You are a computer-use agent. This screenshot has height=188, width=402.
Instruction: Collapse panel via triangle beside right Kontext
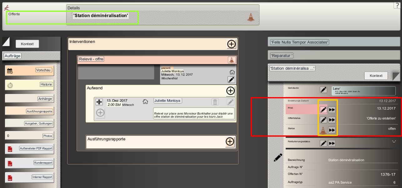[x=396, y=76]
